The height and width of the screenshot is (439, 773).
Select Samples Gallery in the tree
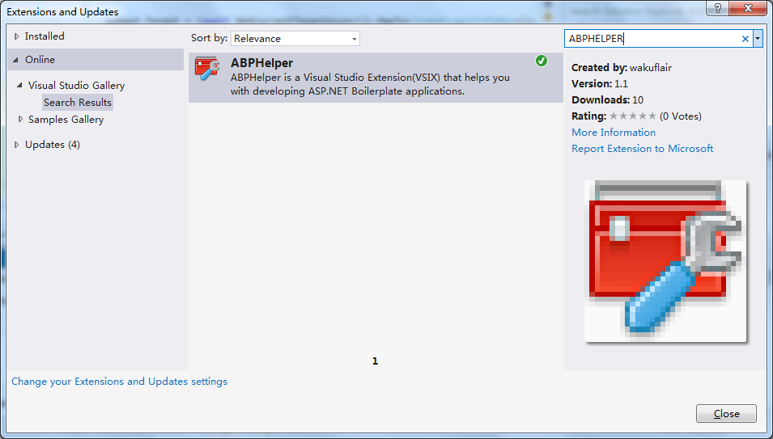point(66,119)
